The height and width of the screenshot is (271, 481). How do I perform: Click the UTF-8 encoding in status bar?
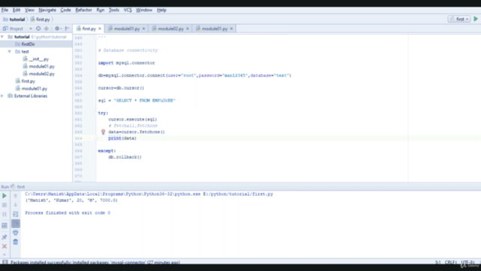(x=467, y=262)
